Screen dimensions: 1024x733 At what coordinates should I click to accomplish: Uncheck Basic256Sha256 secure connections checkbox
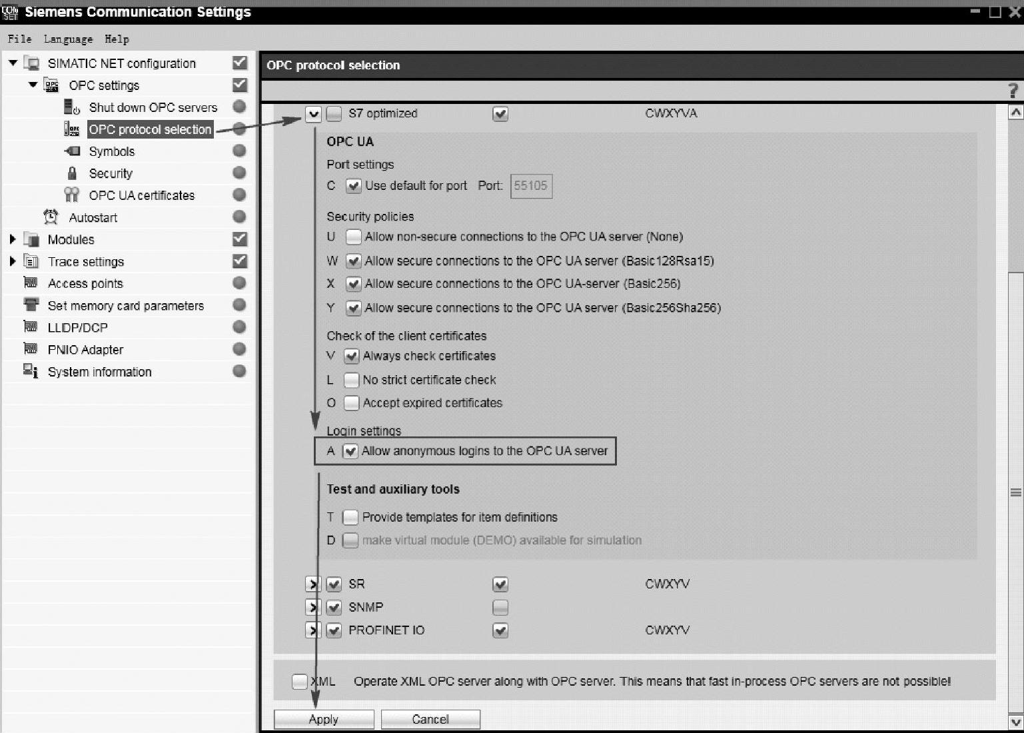354,308
